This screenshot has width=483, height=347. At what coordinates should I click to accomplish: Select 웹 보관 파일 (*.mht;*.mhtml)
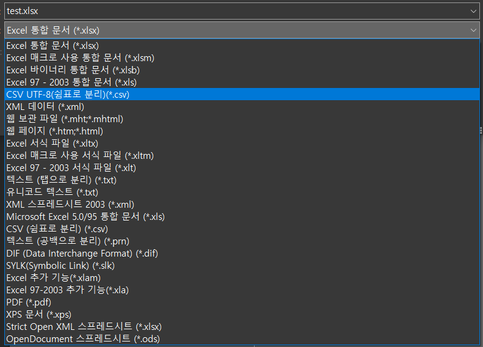click(242, 119)
